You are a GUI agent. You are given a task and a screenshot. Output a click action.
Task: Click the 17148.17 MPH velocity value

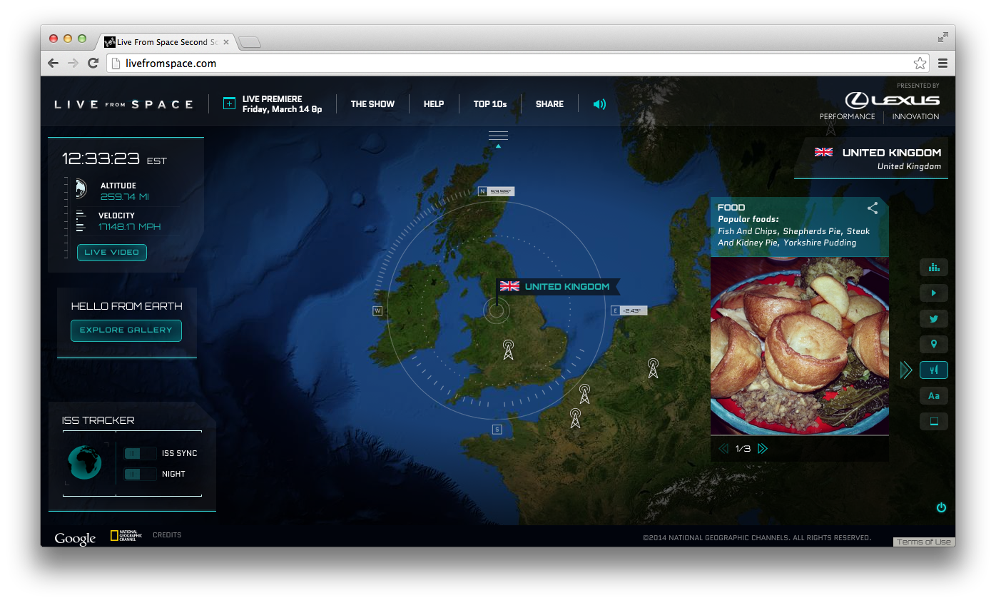point(130,227)
